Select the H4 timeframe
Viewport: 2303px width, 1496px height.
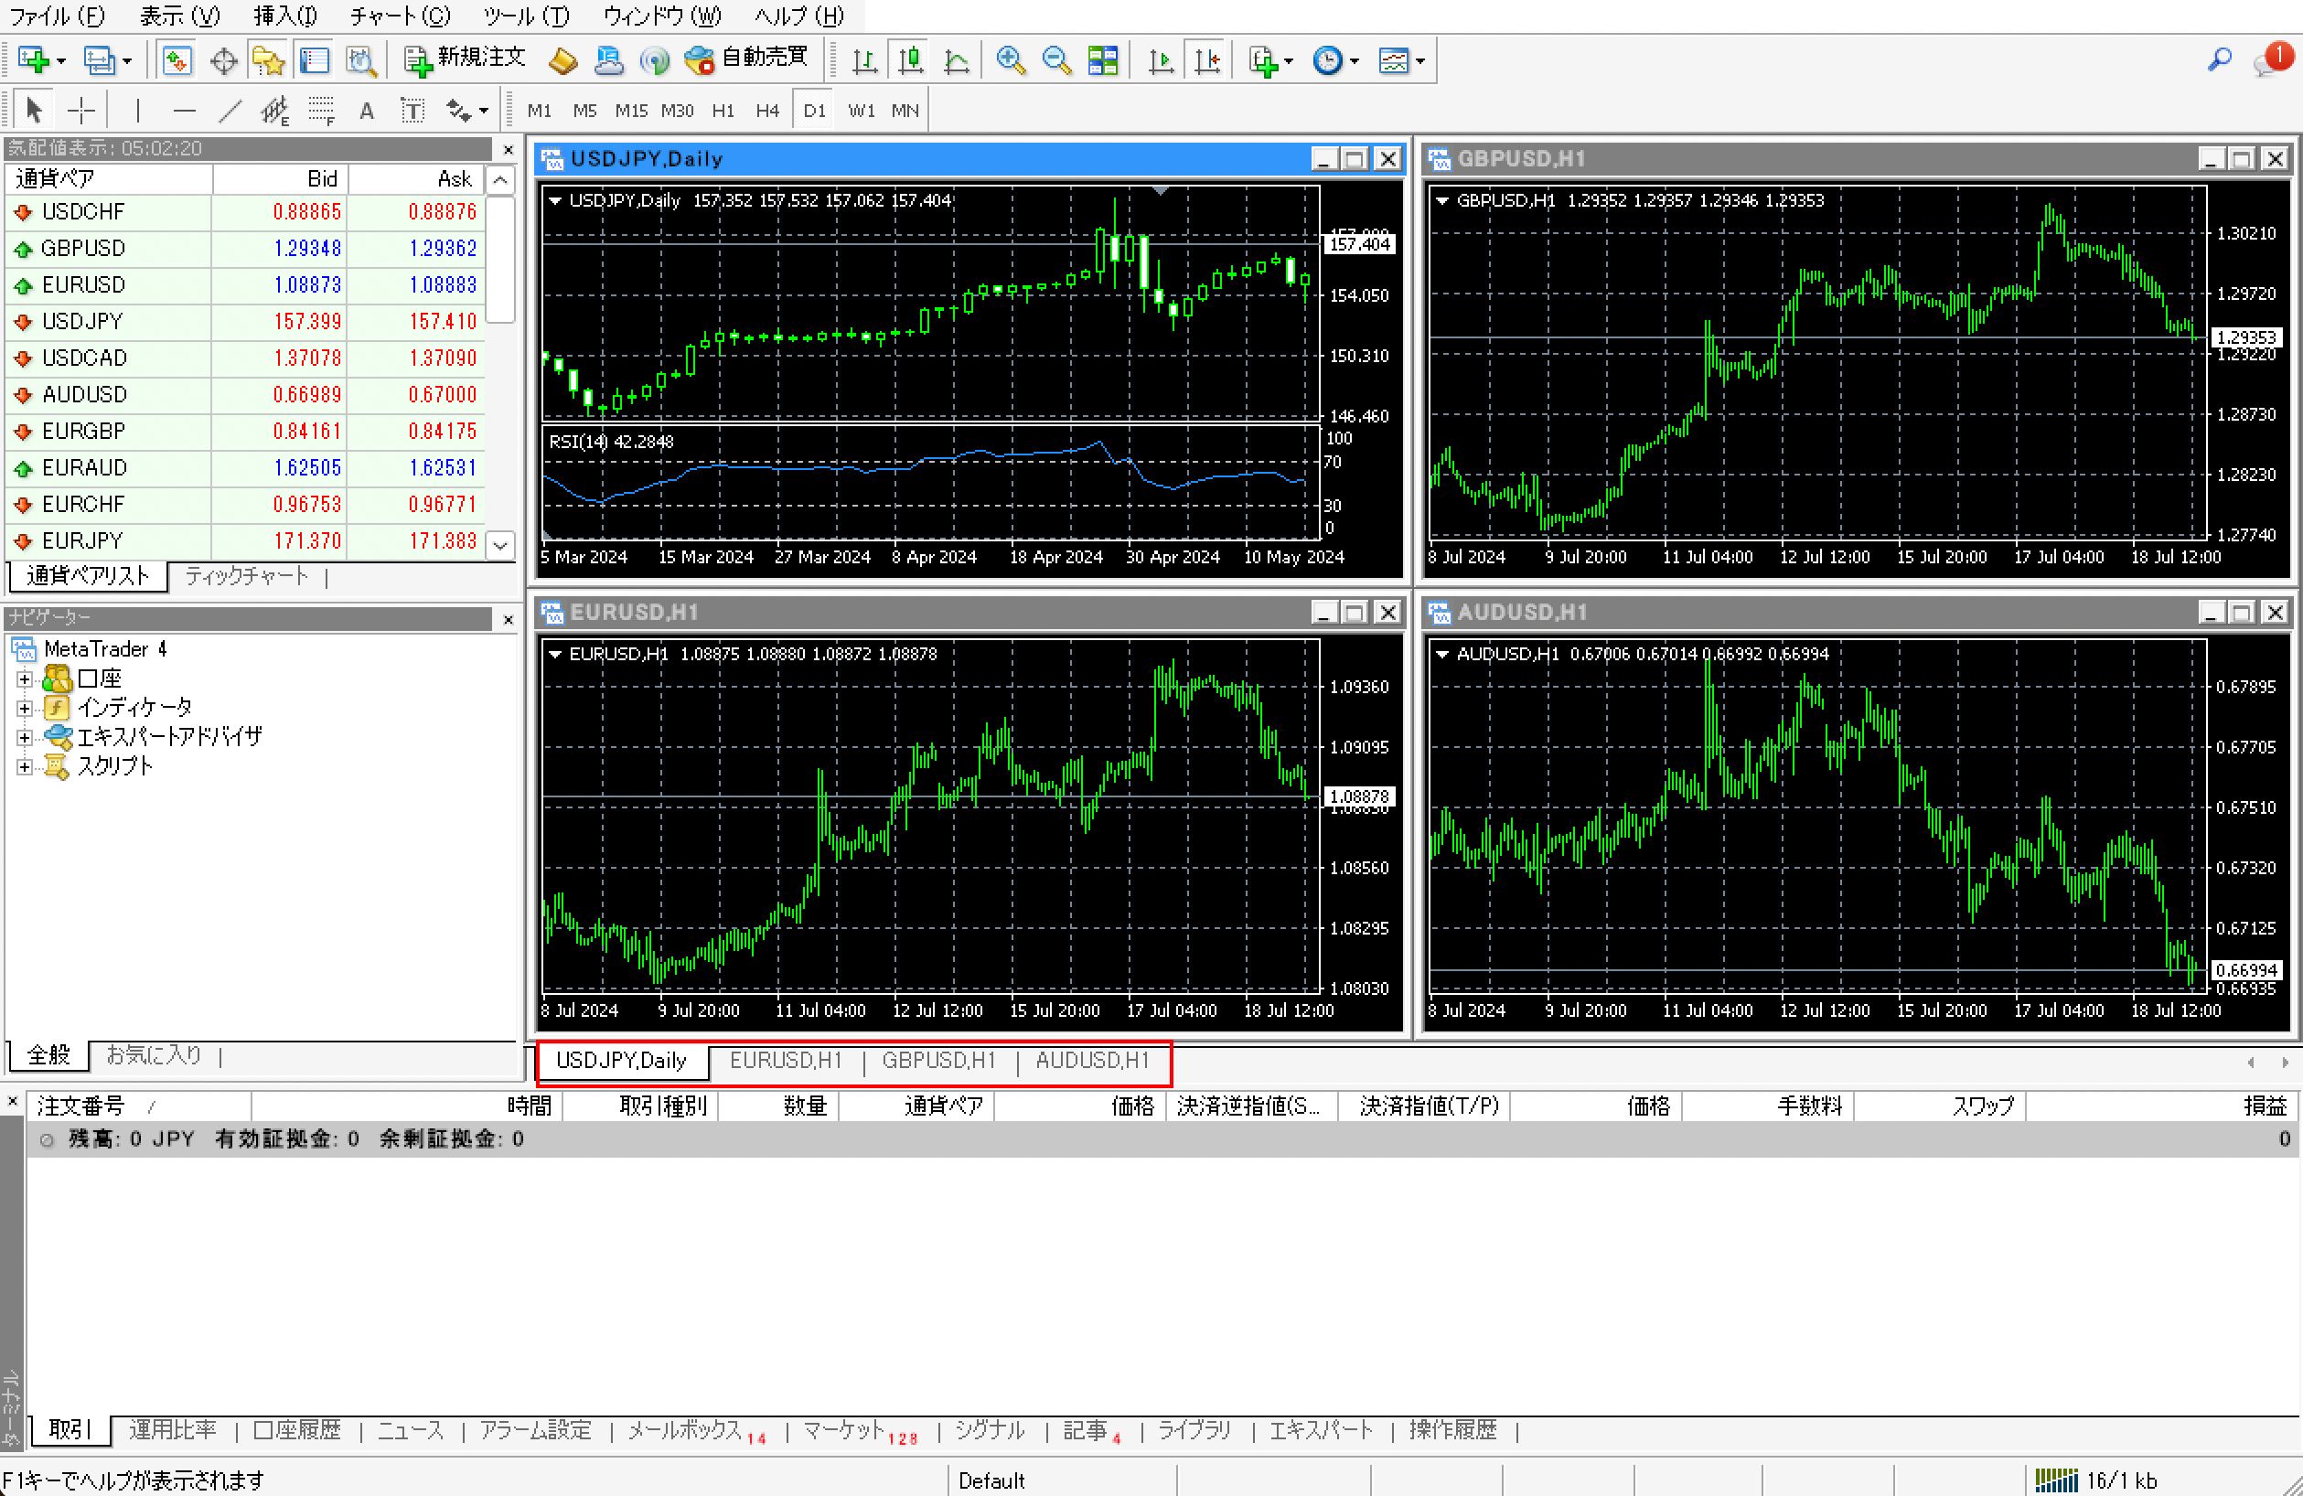(767, 110)
